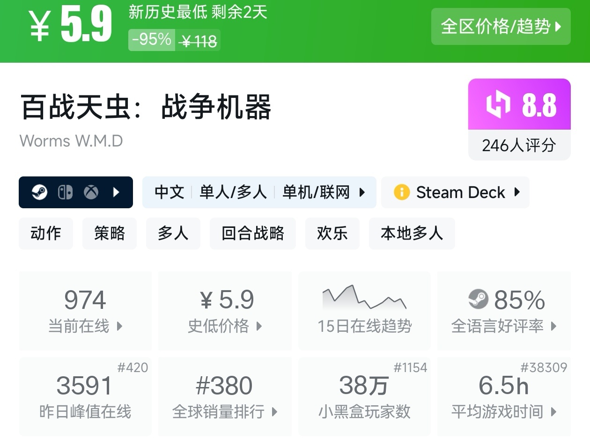The image size is (590, 446).
Task: Expand language and mode details arrow
Action: [x=362, y=192]
